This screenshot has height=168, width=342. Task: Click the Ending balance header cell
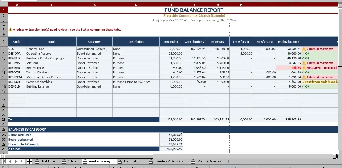click(x=289, y=42)
